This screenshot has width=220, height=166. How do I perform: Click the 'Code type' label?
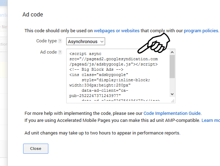click(x=47, y=41)
